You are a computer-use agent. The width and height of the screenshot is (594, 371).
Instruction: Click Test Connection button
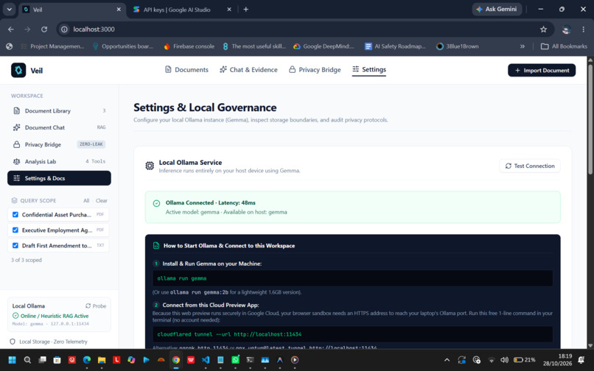[x=530, y=166]
